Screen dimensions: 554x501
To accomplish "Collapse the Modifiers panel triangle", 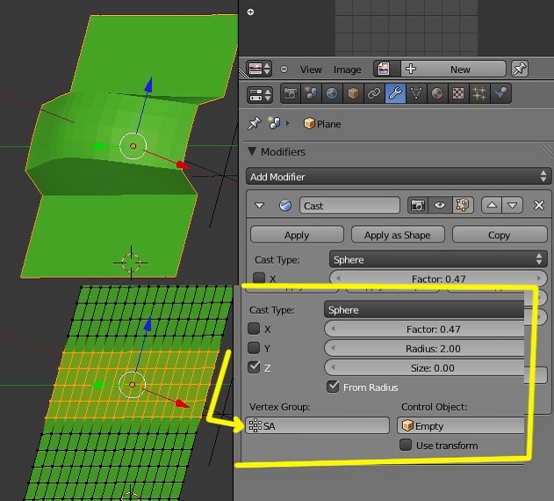I will pyautogui.click(x=252, y=151).
